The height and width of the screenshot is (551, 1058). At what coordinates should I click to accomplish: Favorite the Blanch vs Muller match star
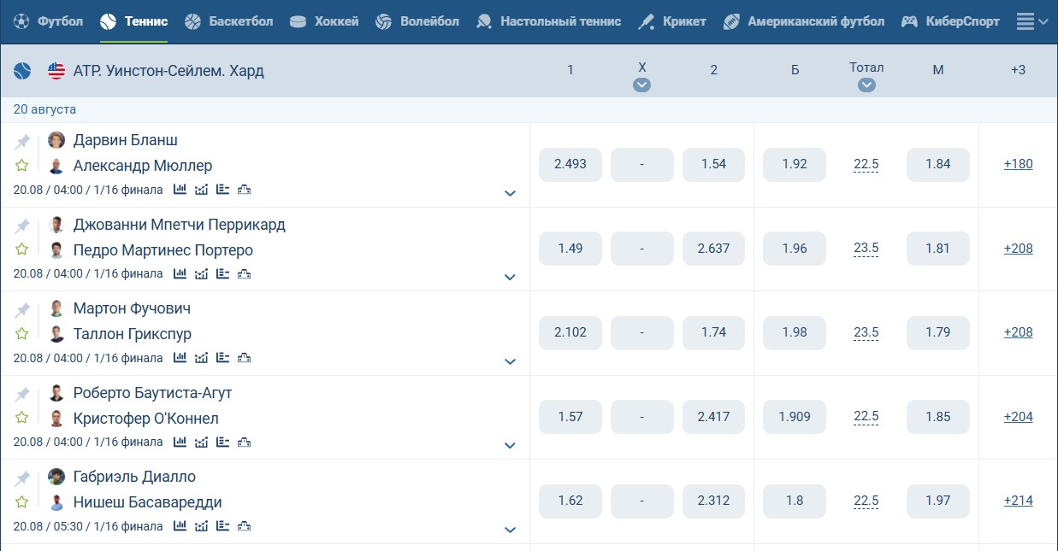22,166
